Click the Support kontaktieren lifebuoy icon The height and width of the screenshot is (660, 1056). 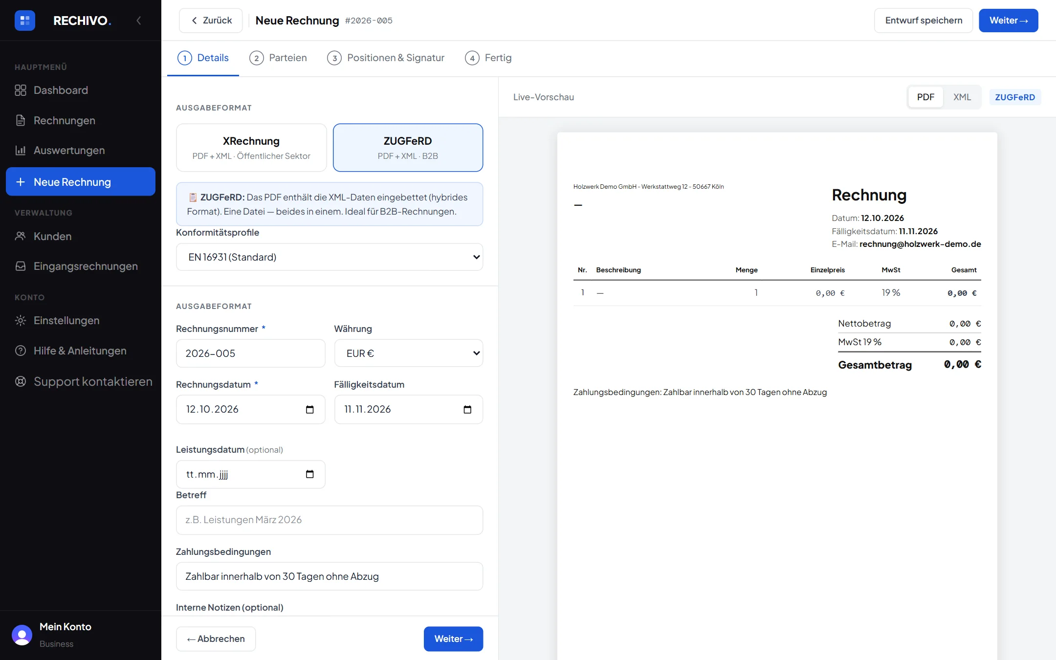click(x=21, y=381)
